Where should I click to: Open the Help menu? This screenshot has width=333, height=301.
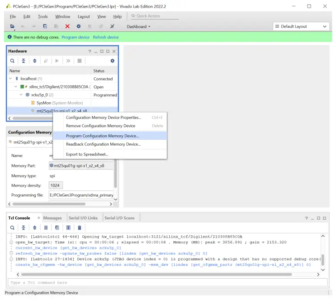pos(118,17)
